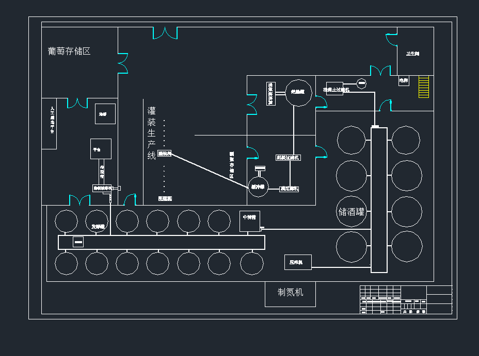
Task: Click the 人工筛选平台 vertical rectangle
Action: 49,124
